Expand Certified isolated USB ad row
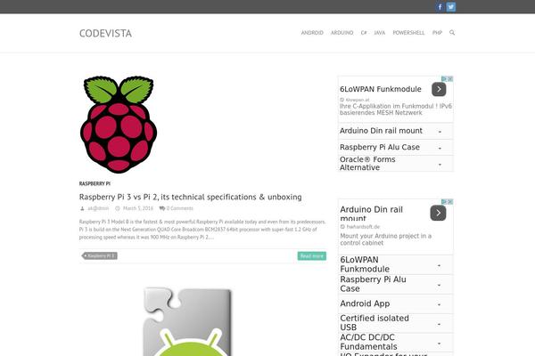535x356 pixels. (395, 323)
